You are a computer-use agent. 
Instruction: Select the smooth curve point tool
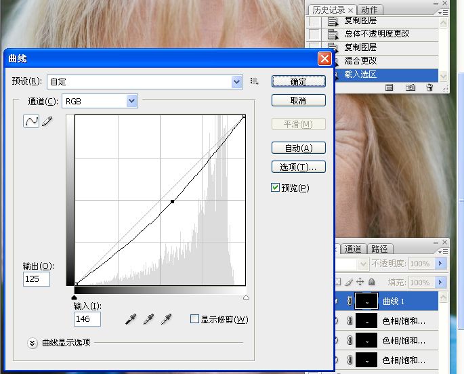(30, 121)
